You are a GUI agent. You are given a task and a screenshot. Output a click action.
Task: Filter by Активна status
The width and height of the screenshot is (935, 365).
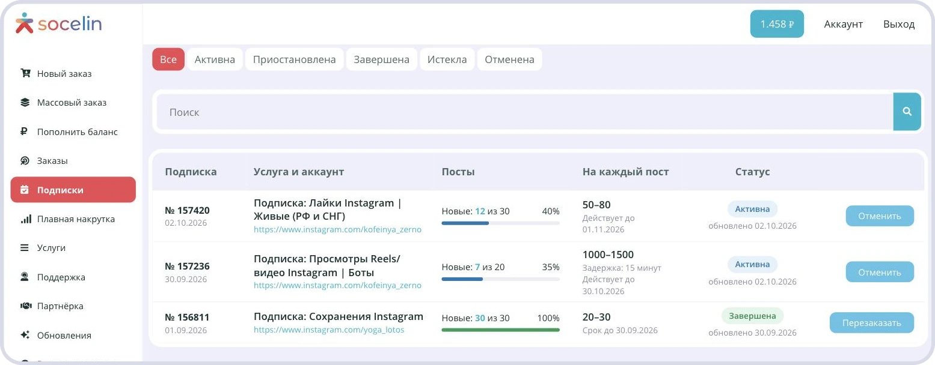[x=215, y=59]
